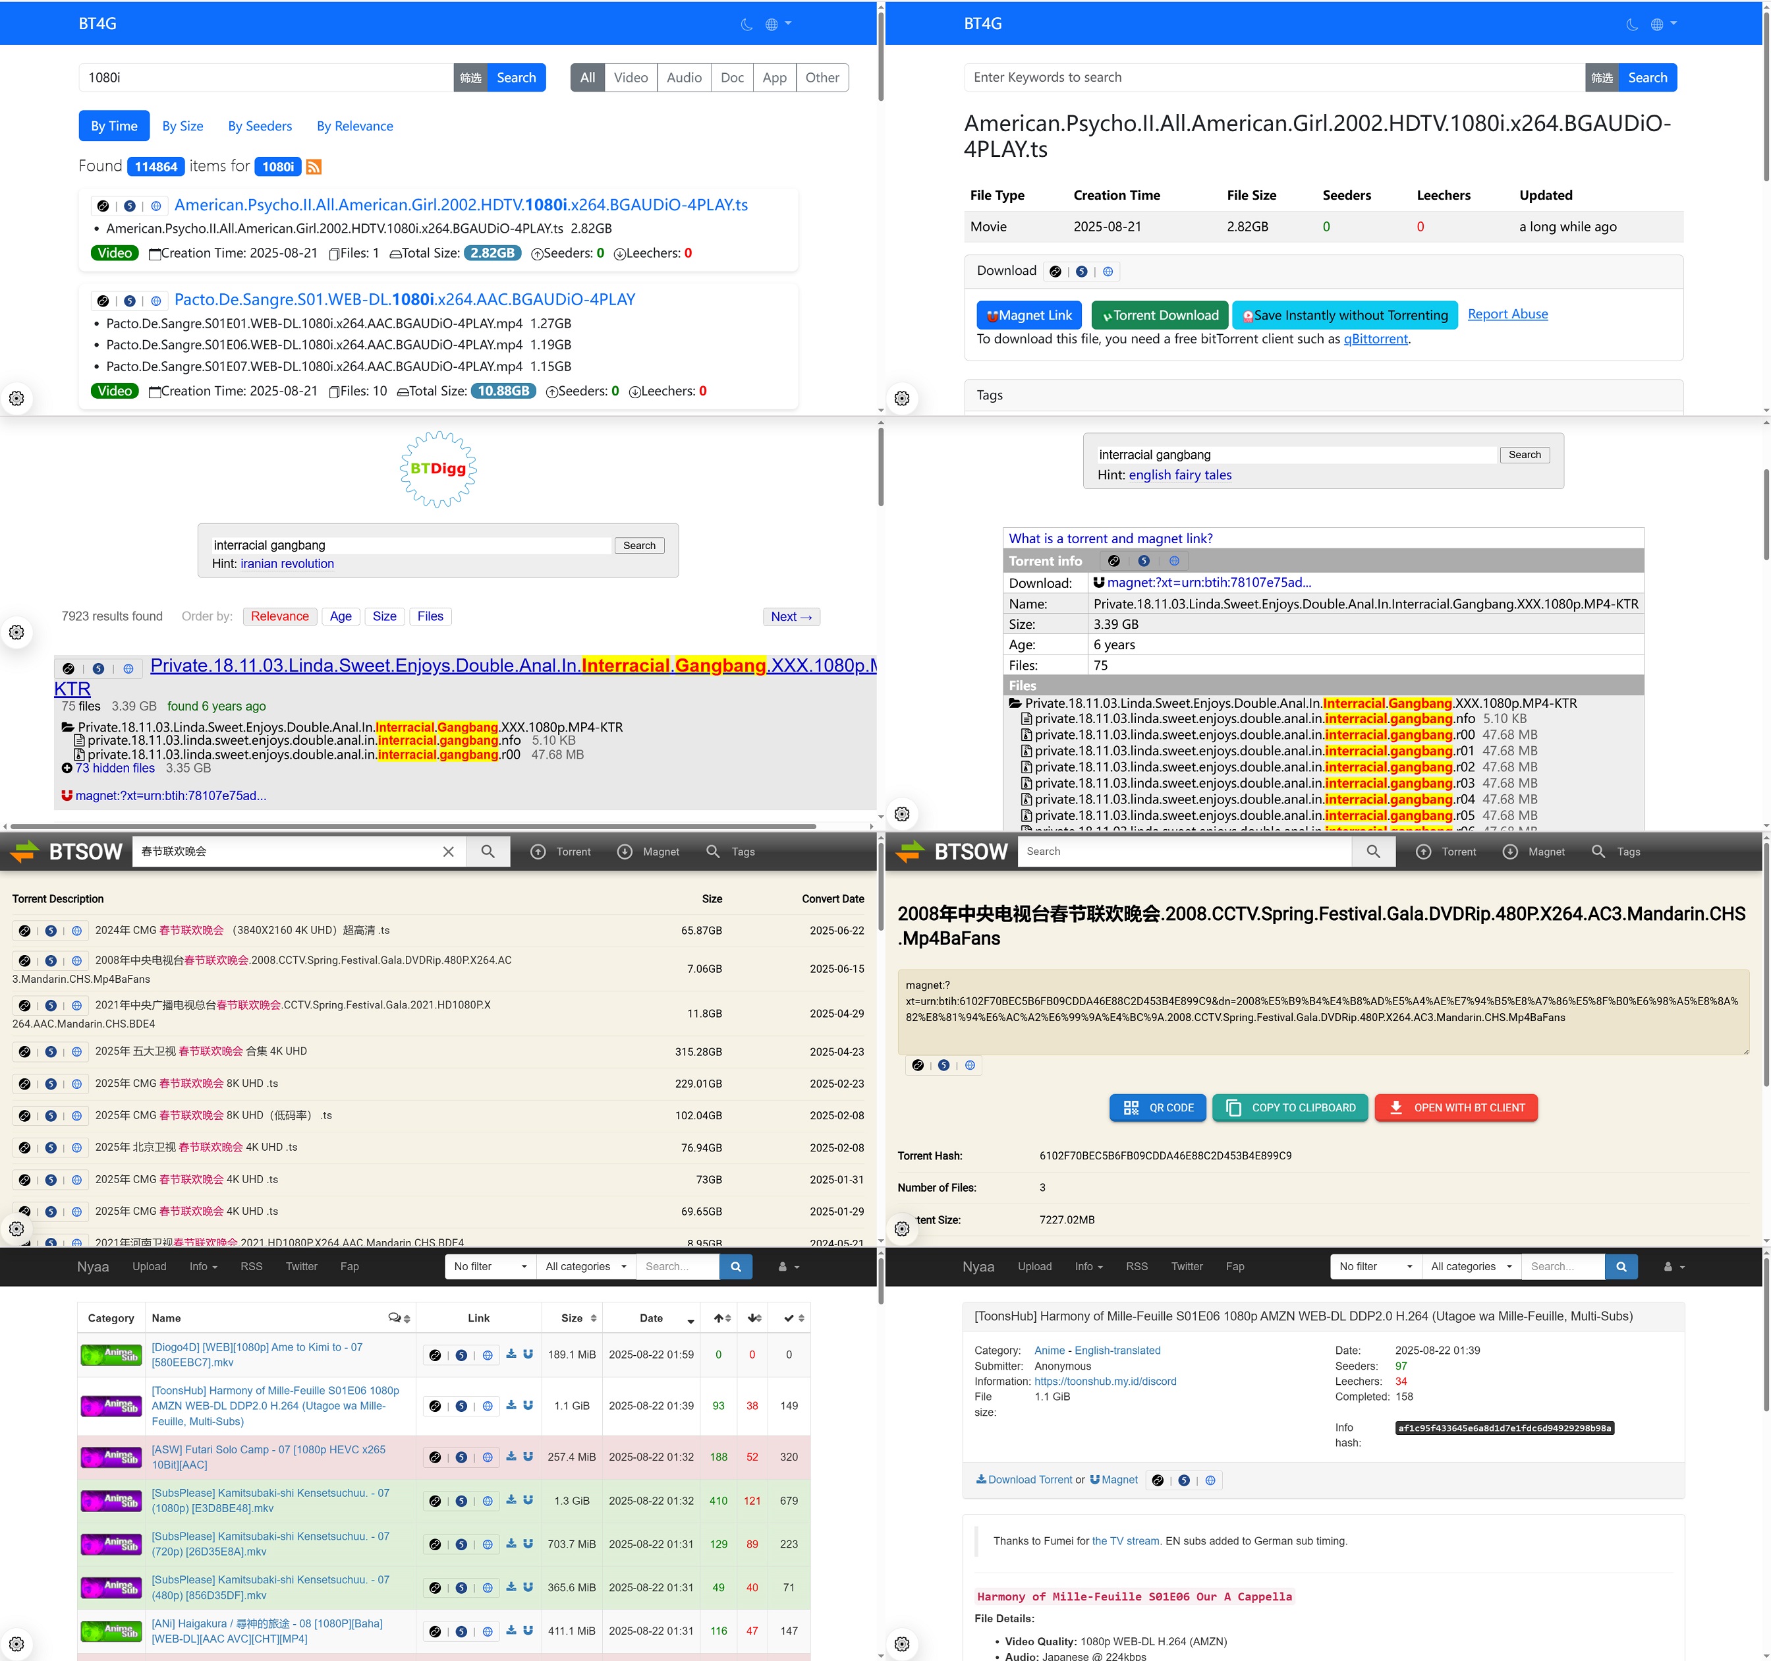Select the Audio filter tab
Viewport: 1771px width, 1661px height.
[x=684, y=78]
